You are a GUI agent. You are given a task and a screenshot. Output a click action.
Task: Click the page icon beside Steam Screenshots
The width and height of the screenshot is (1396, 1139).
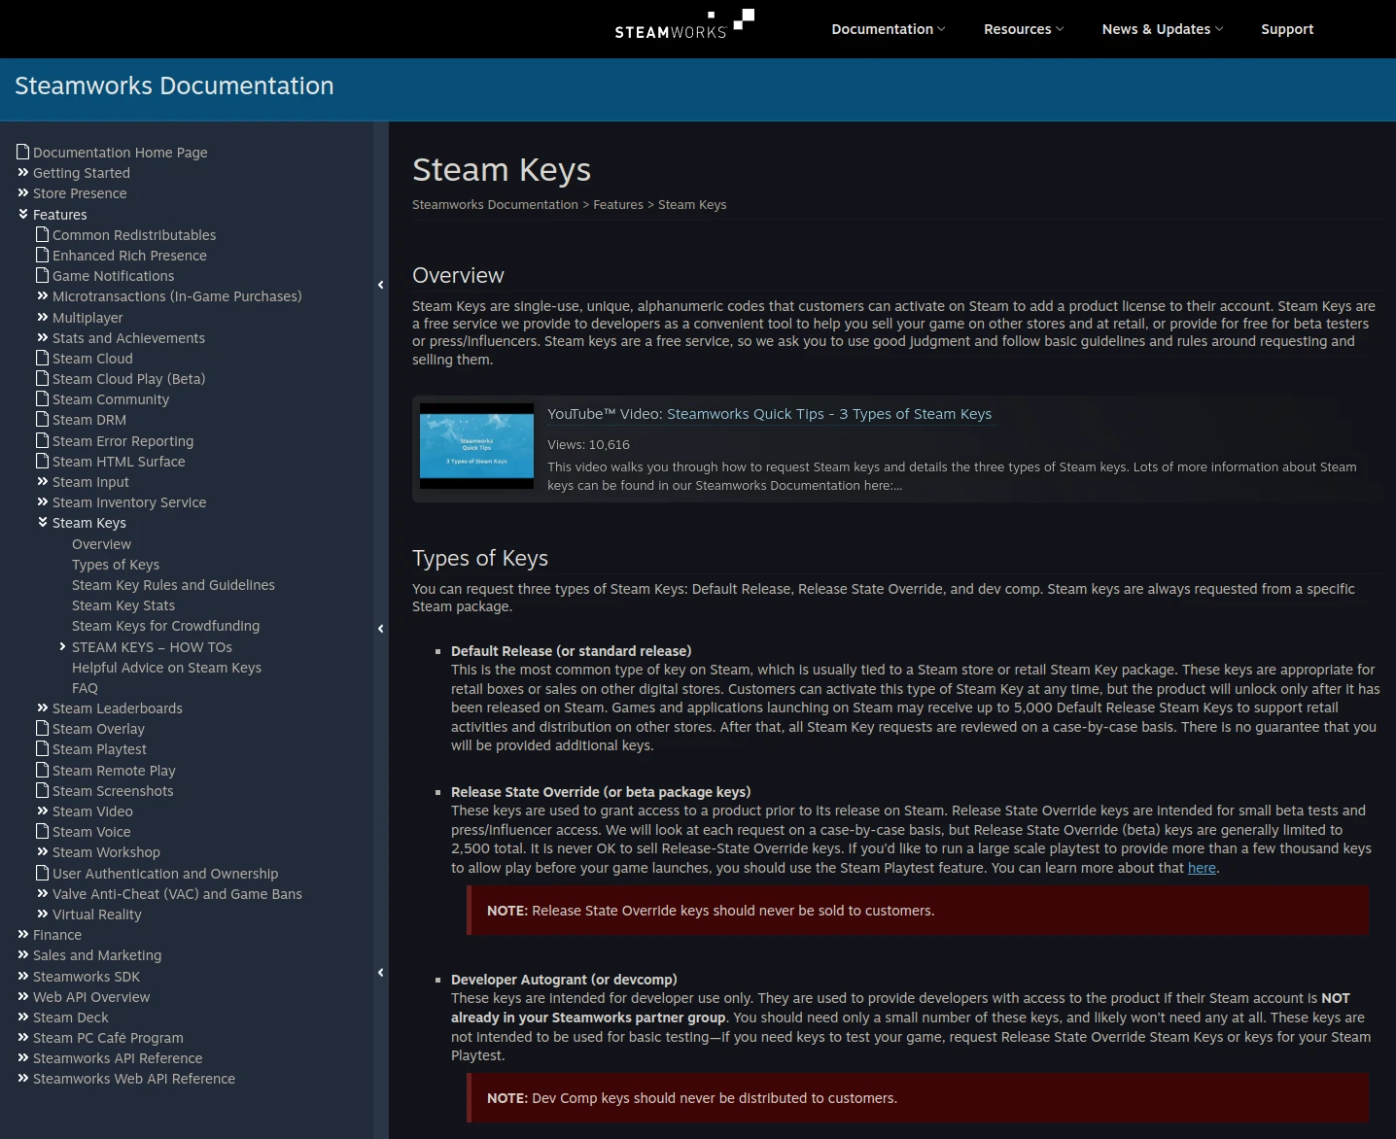pos(43,790)
